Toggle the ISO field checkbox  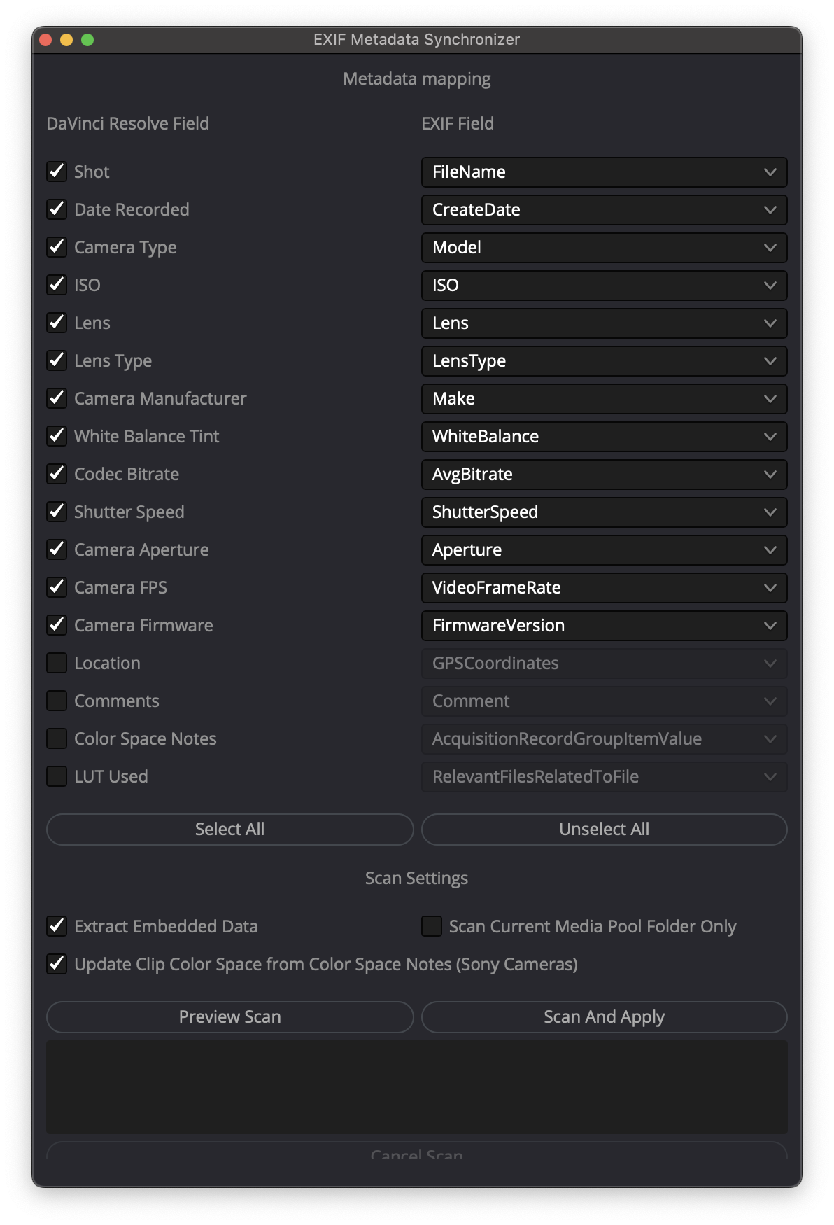point(57,285)
